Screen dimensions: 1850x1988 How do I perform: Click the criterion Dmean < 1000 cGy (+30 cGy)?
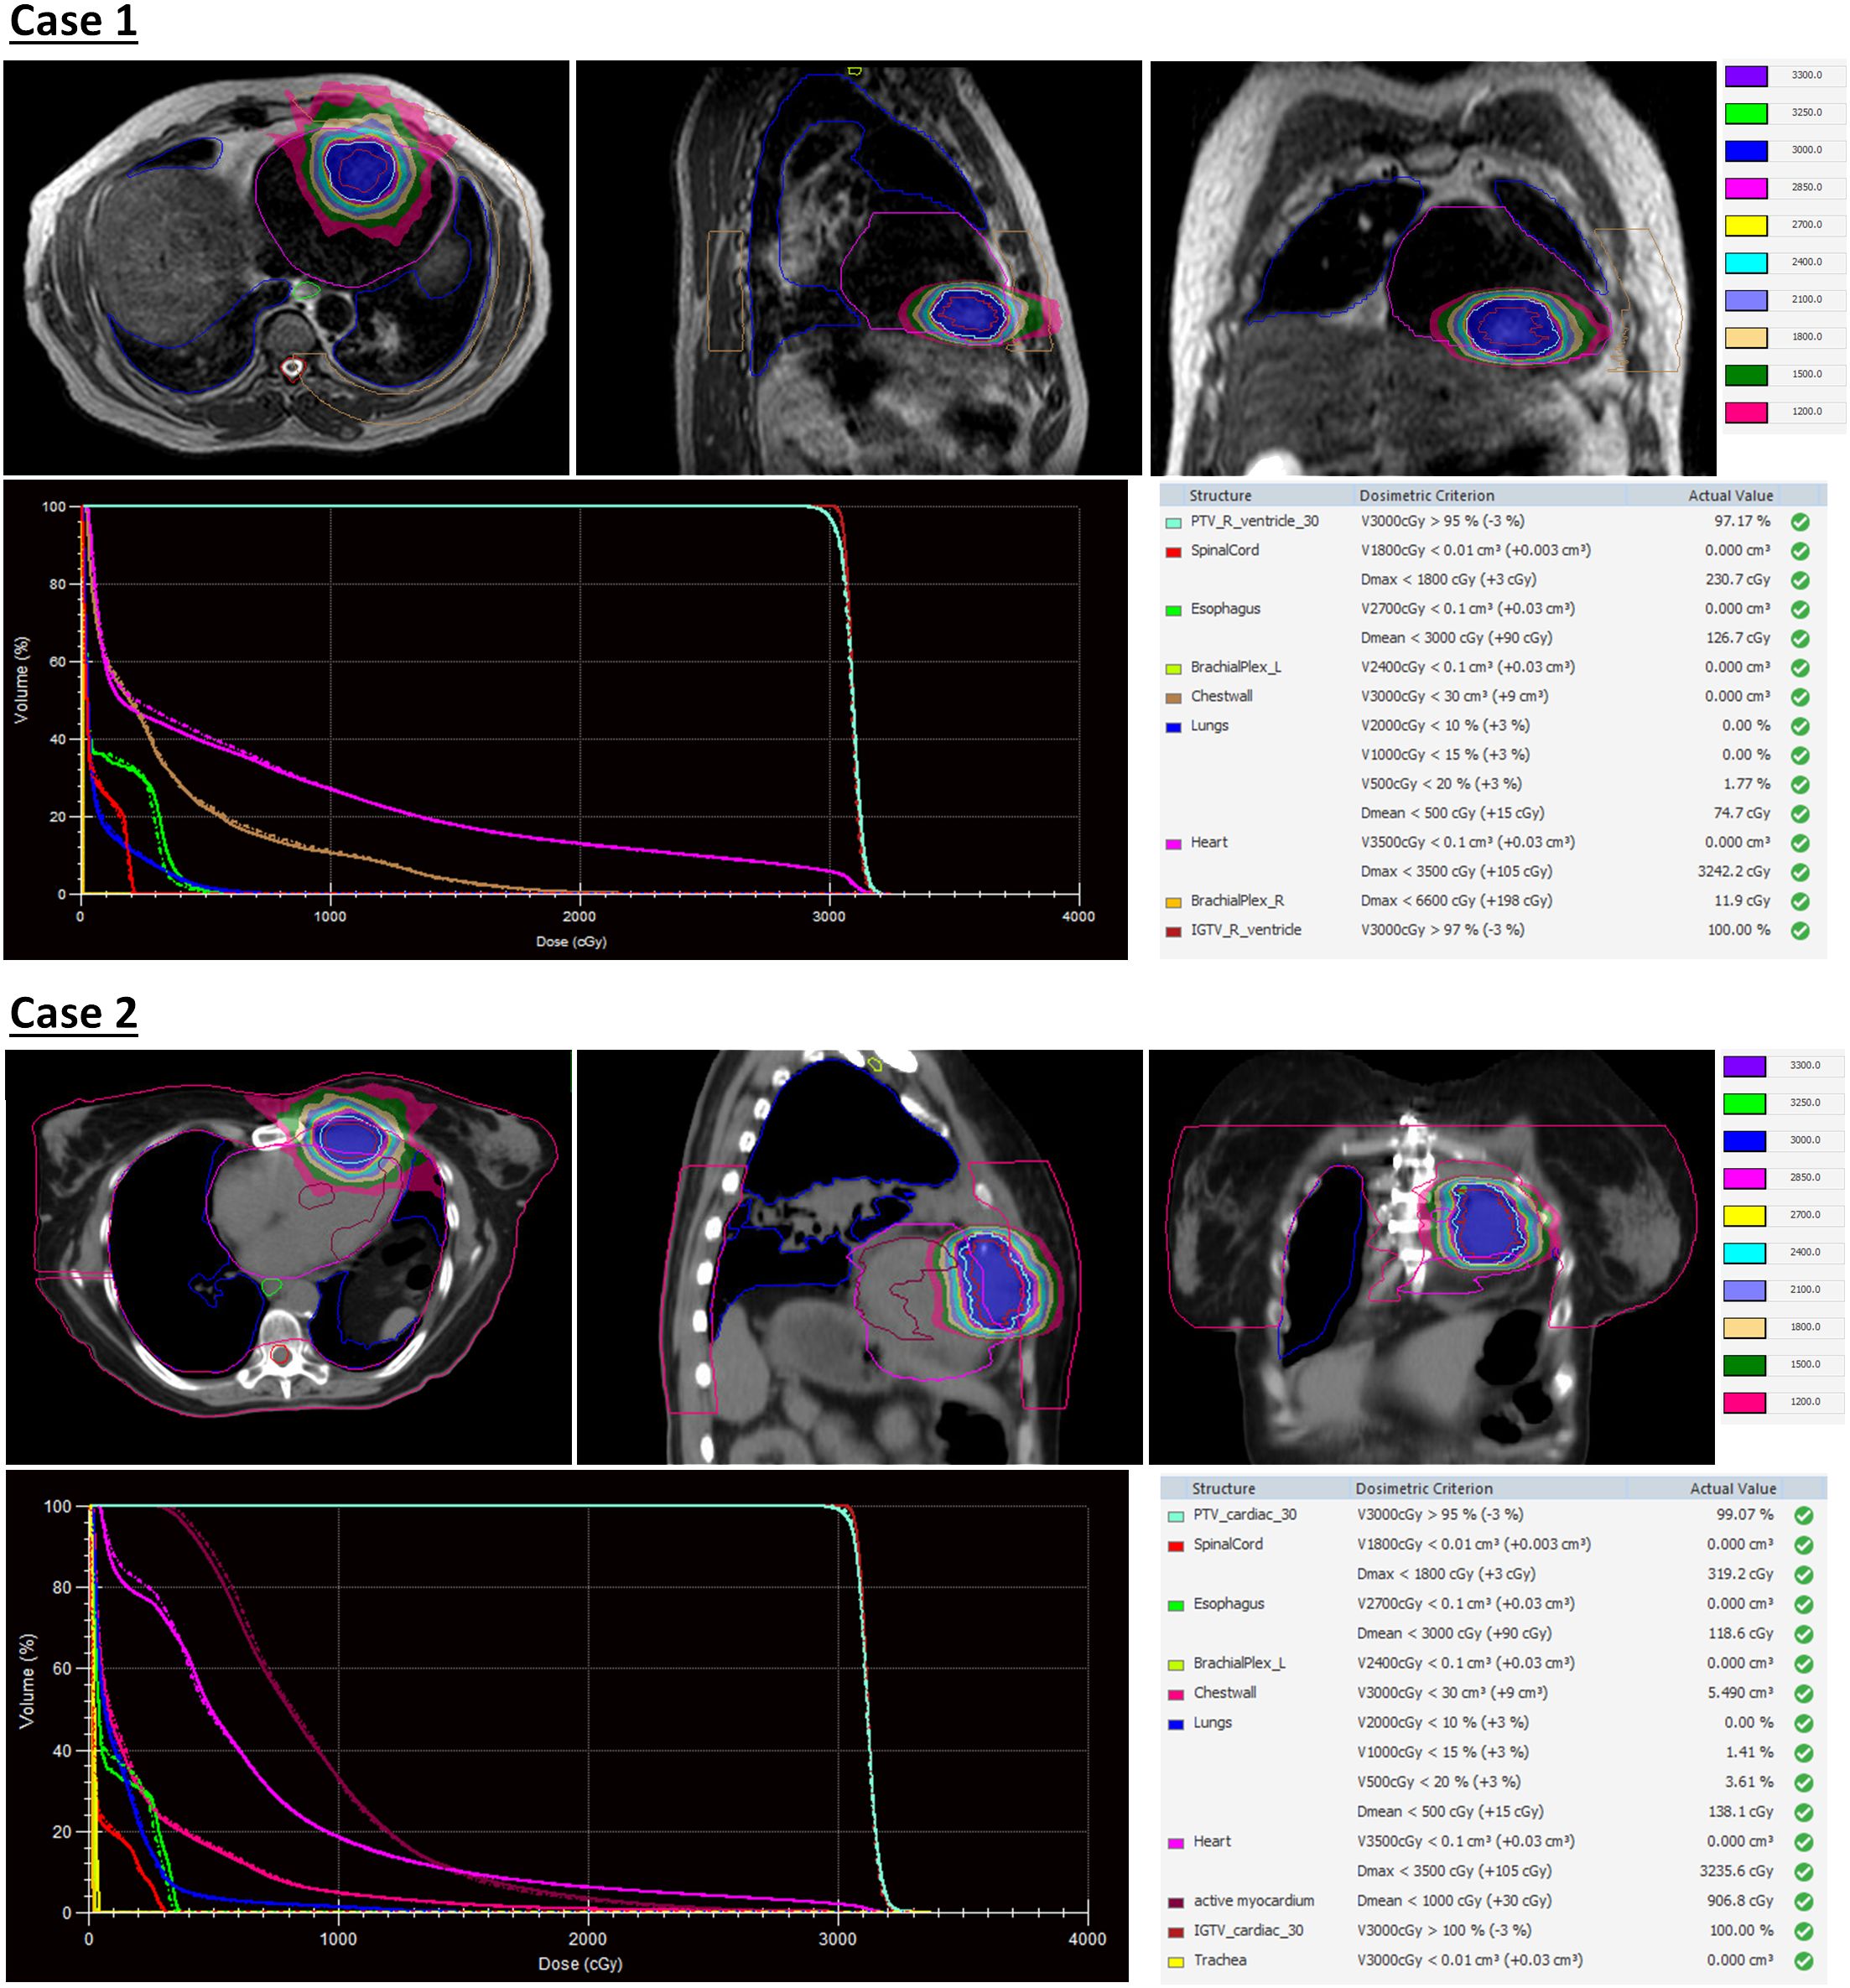pos(1453,1901)
